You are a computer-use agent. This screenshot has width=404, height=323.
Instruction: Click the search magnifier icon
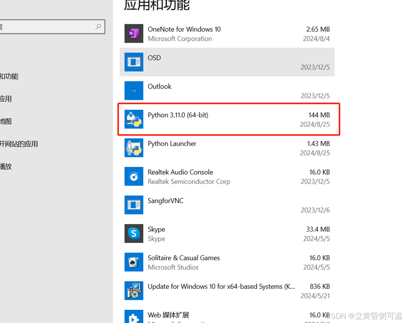click(98, 27)
